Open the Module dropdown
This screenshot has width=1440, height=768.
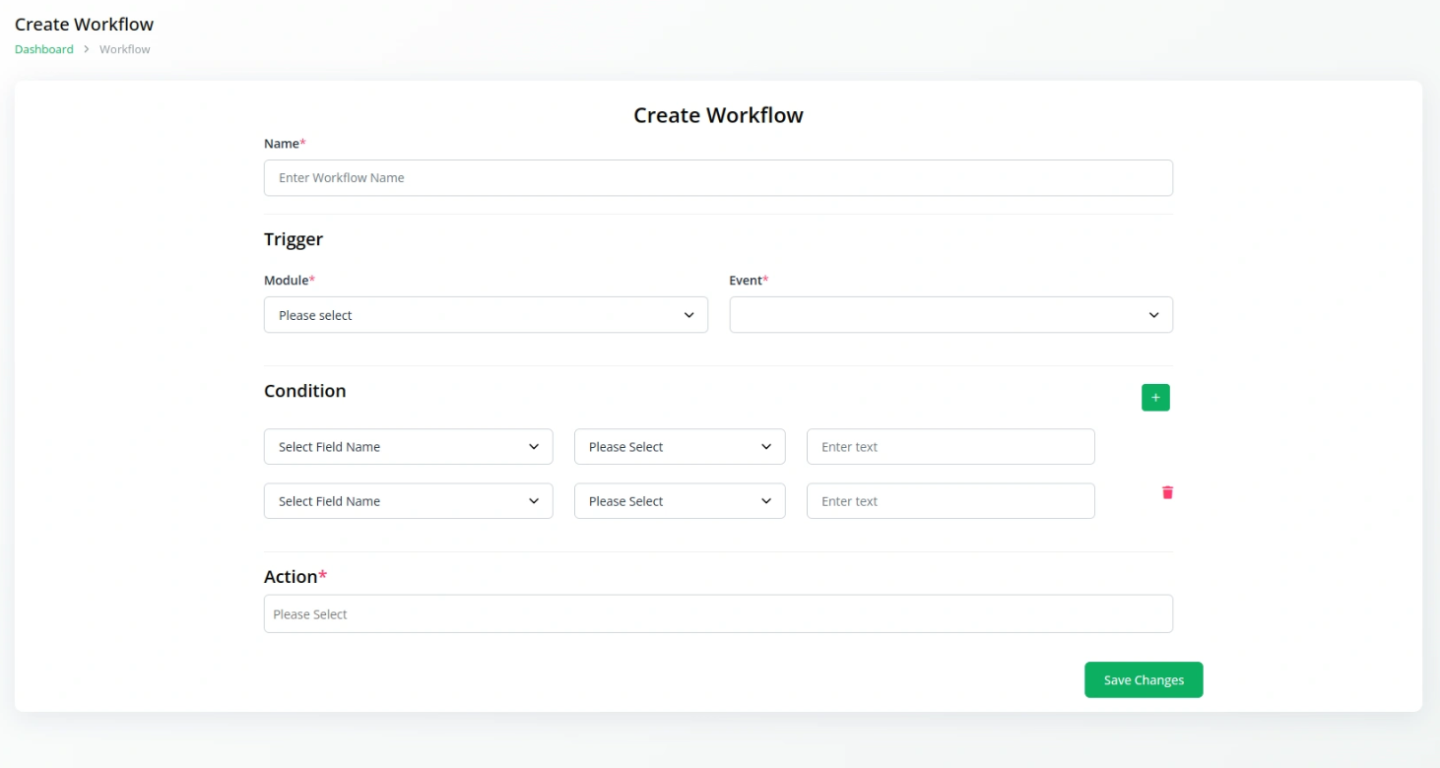[x=486, y=315]
